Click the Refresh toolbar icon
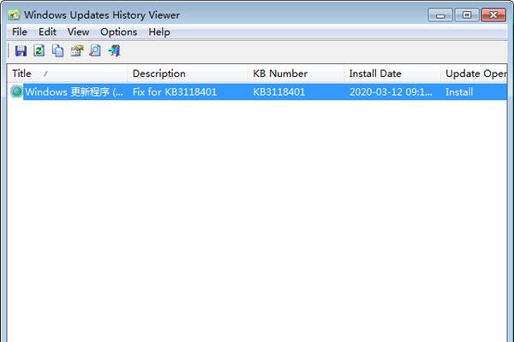Screen dimensions: 514x342 (39, 50)
